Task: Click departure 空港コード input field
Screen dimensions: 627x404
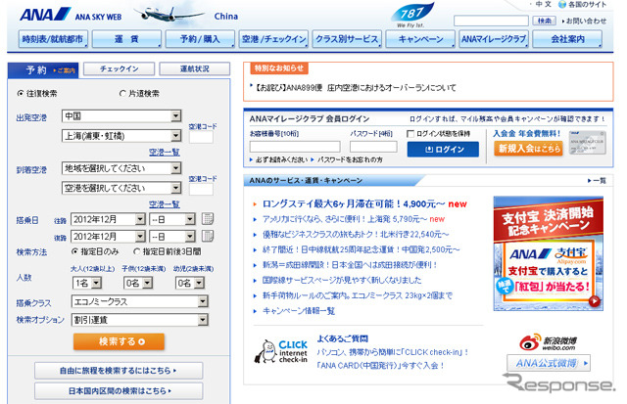Action: pyautogui.click(x=201, y=137)
